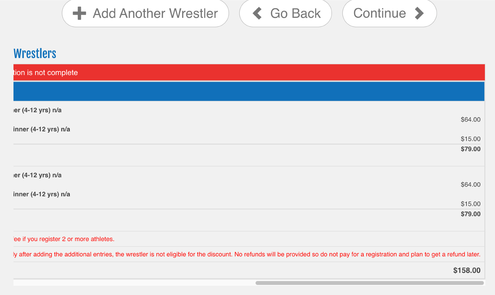This screenshot has height=295, width=495.
Task: Return to the previous step with Go Back text
Action: 295,13
